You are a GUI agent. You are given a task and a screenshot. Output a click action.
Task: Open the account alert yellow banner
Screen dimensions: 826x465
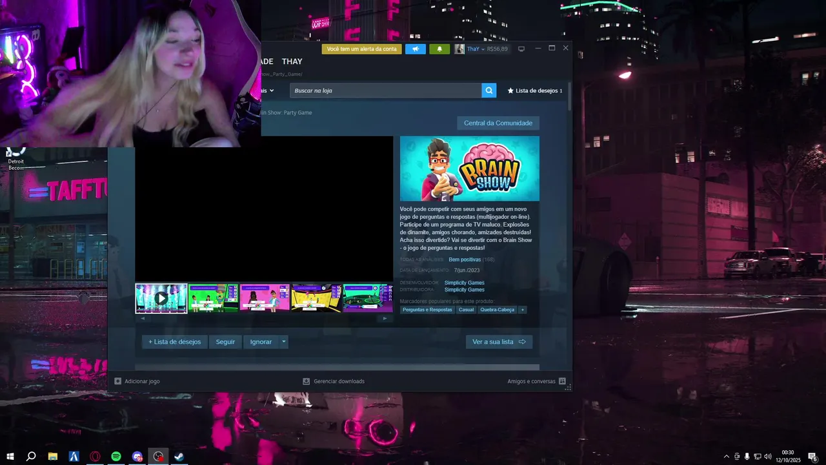(x=361, y=49)
